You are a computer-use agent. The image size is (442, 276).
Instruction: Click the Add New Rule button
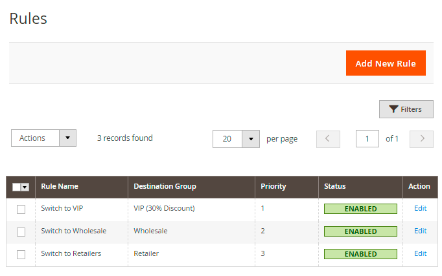[386, 63]
